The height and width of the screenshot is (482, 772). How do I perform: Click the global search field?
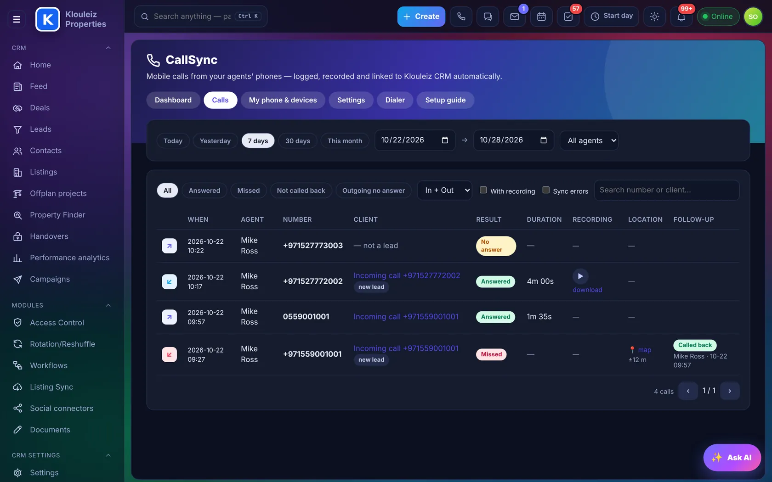coord(200,17)
